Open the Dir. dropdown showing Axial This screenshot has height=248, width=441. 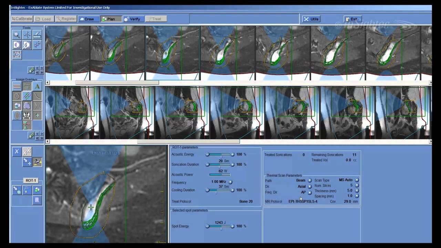click(x=310, y=186)
